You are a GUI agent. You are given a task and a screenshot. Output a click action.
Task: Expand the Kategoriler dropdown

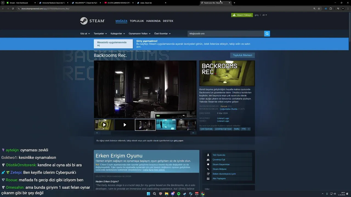(x=118, y=34)
